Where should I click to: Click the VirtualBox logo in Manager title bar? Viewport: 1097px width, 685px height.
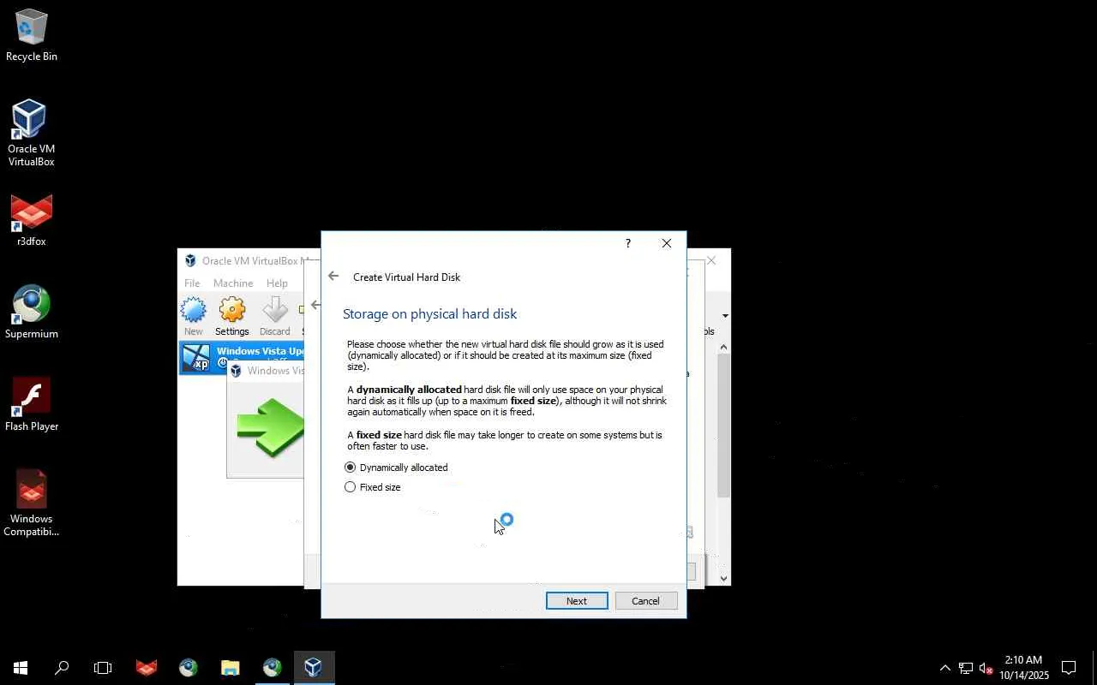190,261
